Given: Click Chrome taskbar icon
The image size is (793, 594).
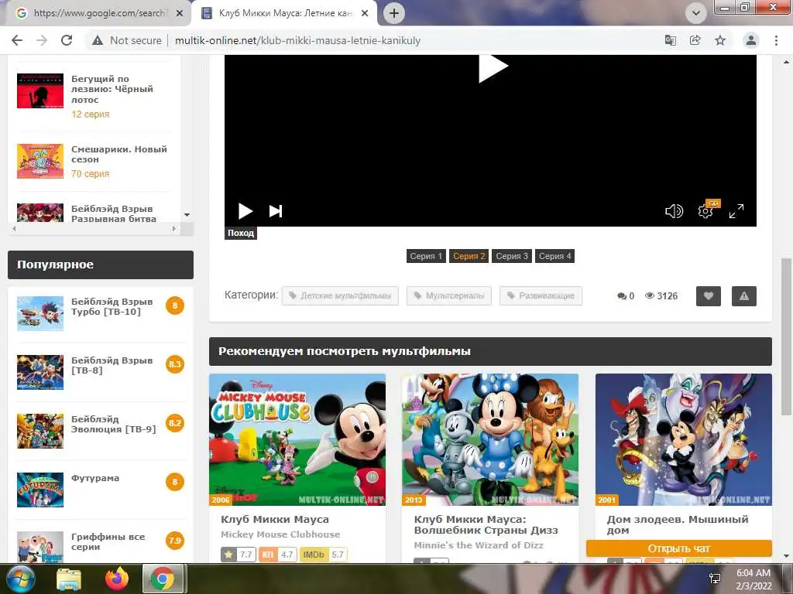Looking at the screenshot, I should point(163,579).
